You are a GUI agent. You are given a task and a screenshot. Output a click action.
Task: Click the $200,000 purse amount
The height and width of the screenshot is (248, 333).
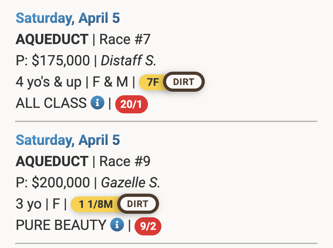coord(61,183)
